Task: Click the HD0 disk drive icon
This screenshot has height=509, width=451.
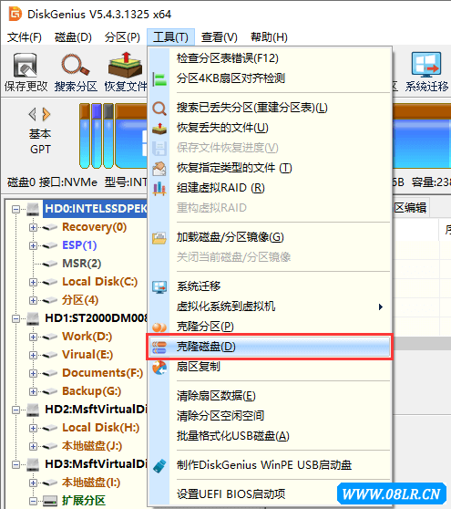Action: [x=33, y=209]
